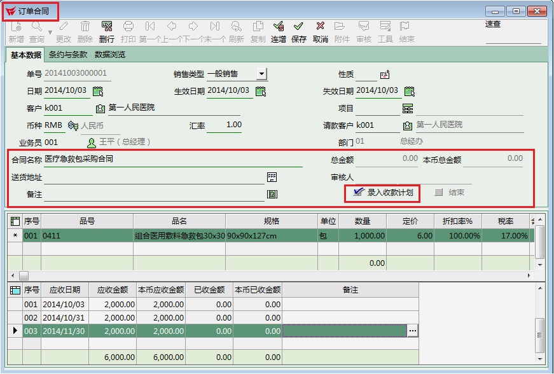The image size is (554, 374).
Task: Click the 连增 (continuous add) toolbar icon
Action: click(x=278, y=32)
